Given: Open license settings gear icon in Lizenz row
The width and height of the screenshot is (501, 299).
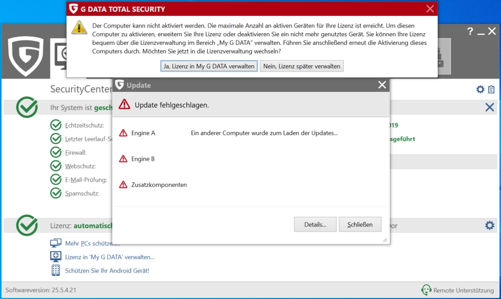Looking at the screenshot, I should coord(489,226).
